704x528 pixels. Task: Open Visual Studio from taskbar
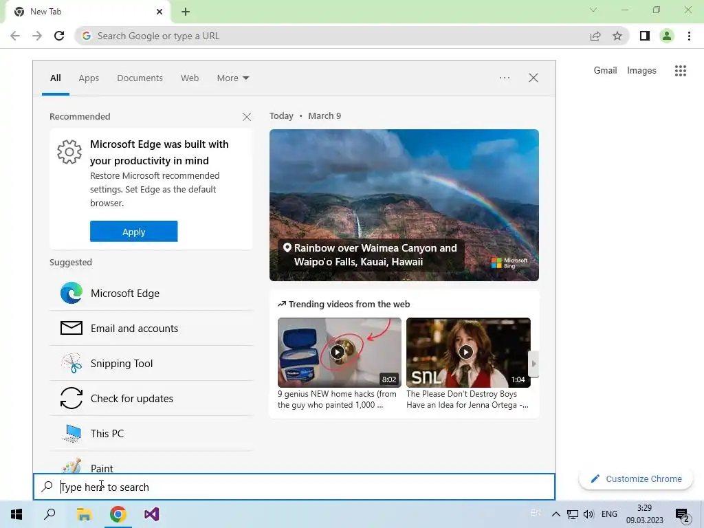tap(152, 514)
